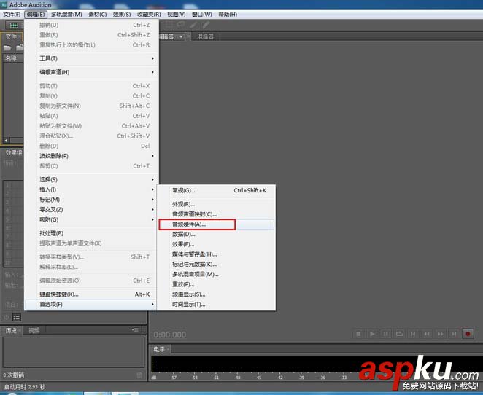Open the 历史 panel options menu icon
Screen dimensions: 483x395
click(135, 330)
